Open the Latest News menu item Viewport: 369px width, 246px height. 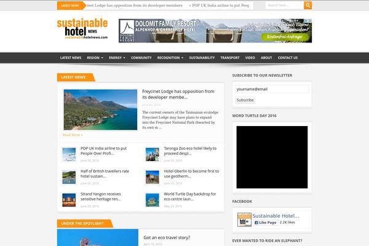coord(71,58)
